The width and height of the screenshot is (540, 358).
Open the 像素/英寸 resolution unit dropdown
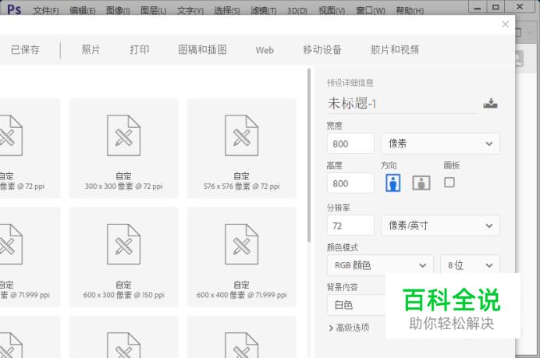point(440,225)
